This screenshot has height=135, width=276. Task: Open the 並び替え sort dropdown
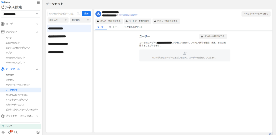click(80, 20)
